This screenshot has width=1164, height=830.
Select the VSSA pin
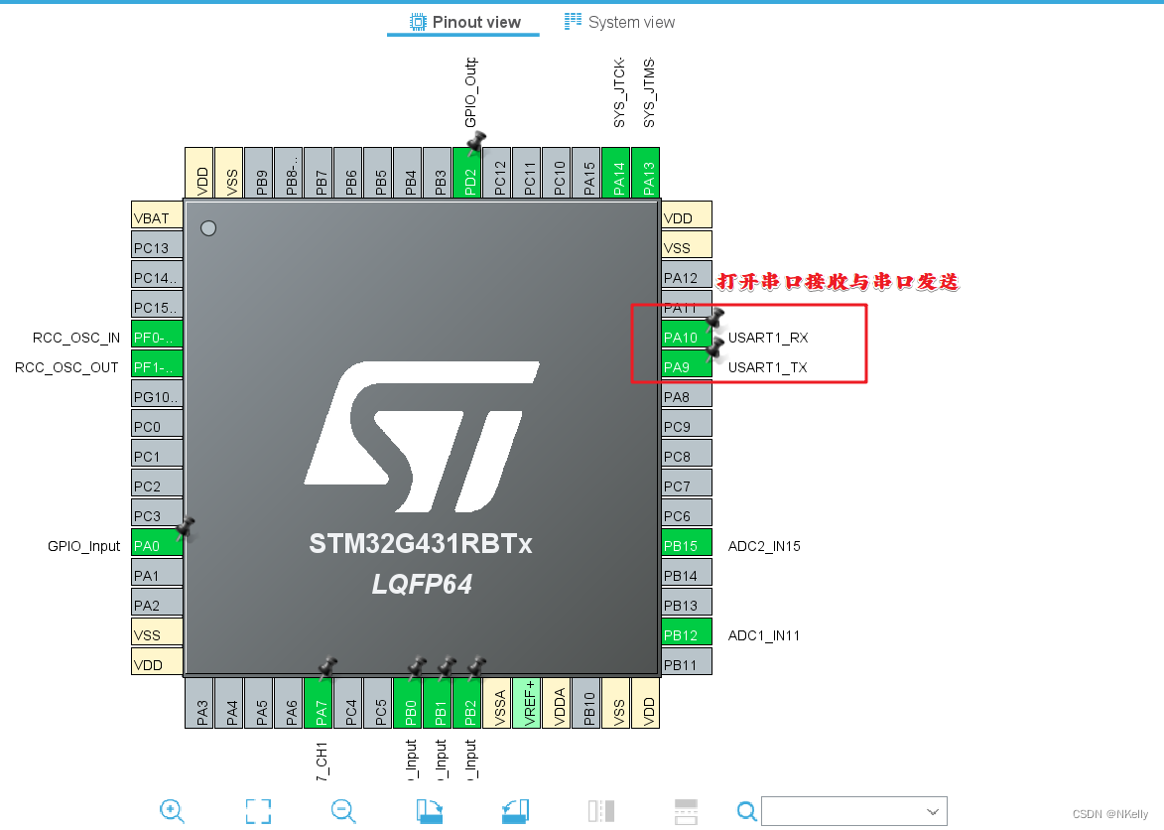[496, 703]
